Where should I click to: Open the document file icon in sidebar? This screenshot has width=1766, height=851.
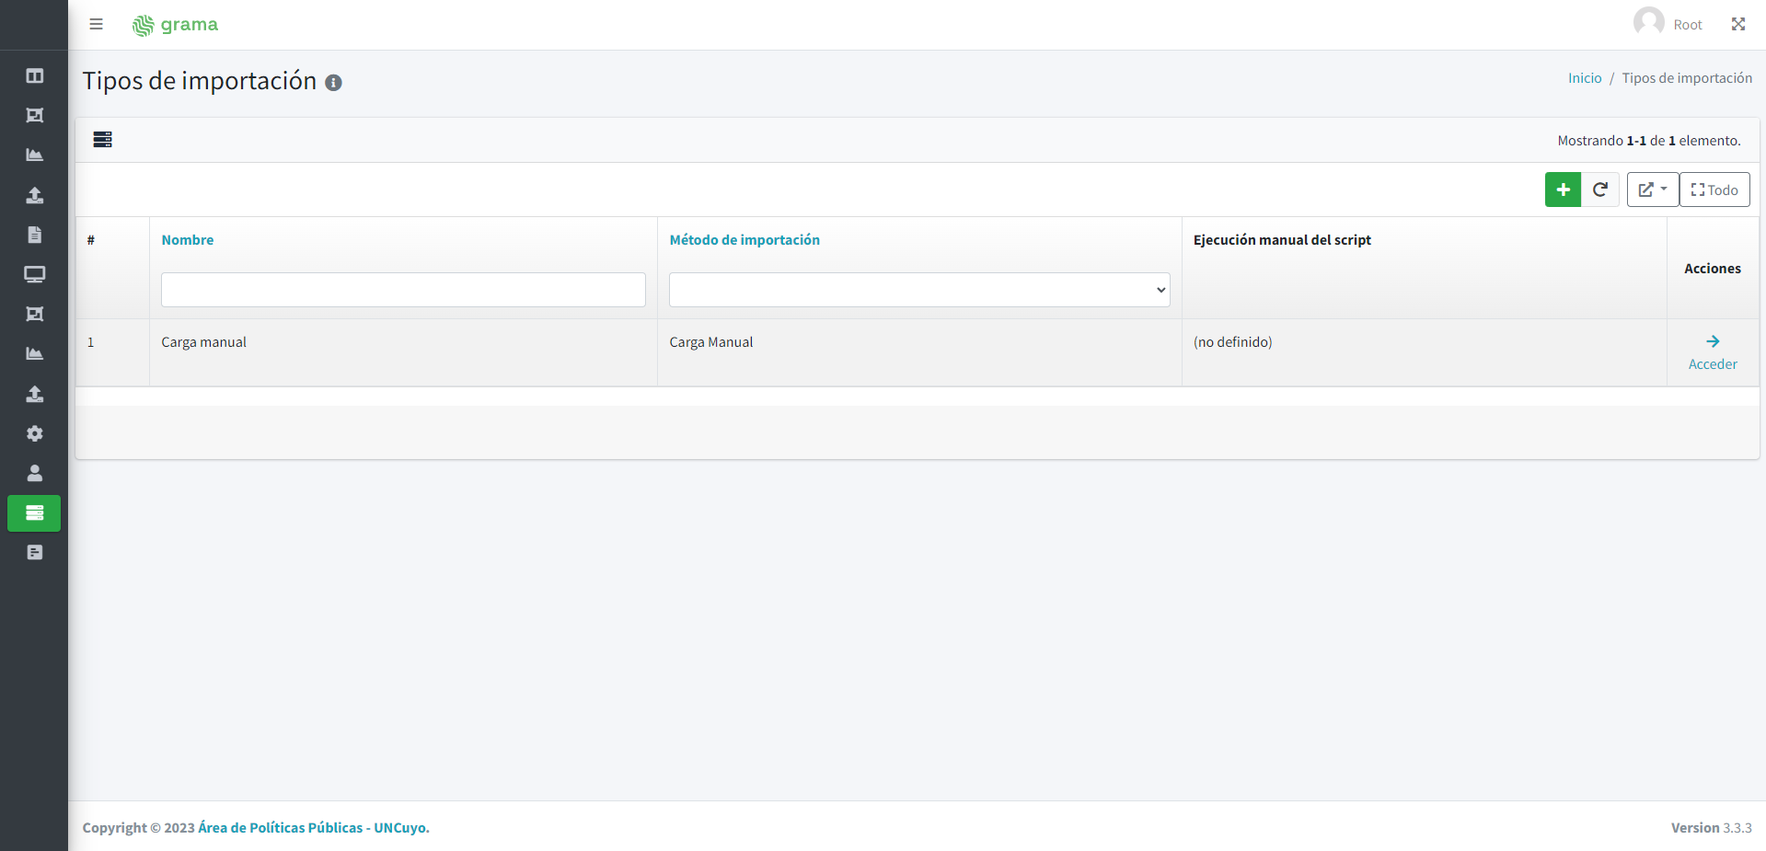(34, 235)
